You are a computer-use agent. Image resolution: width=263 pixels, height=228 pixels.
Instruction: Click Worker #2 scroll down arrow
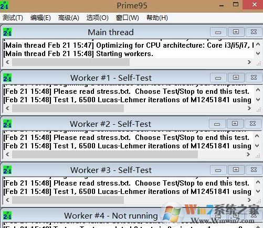tap(257, 146)
